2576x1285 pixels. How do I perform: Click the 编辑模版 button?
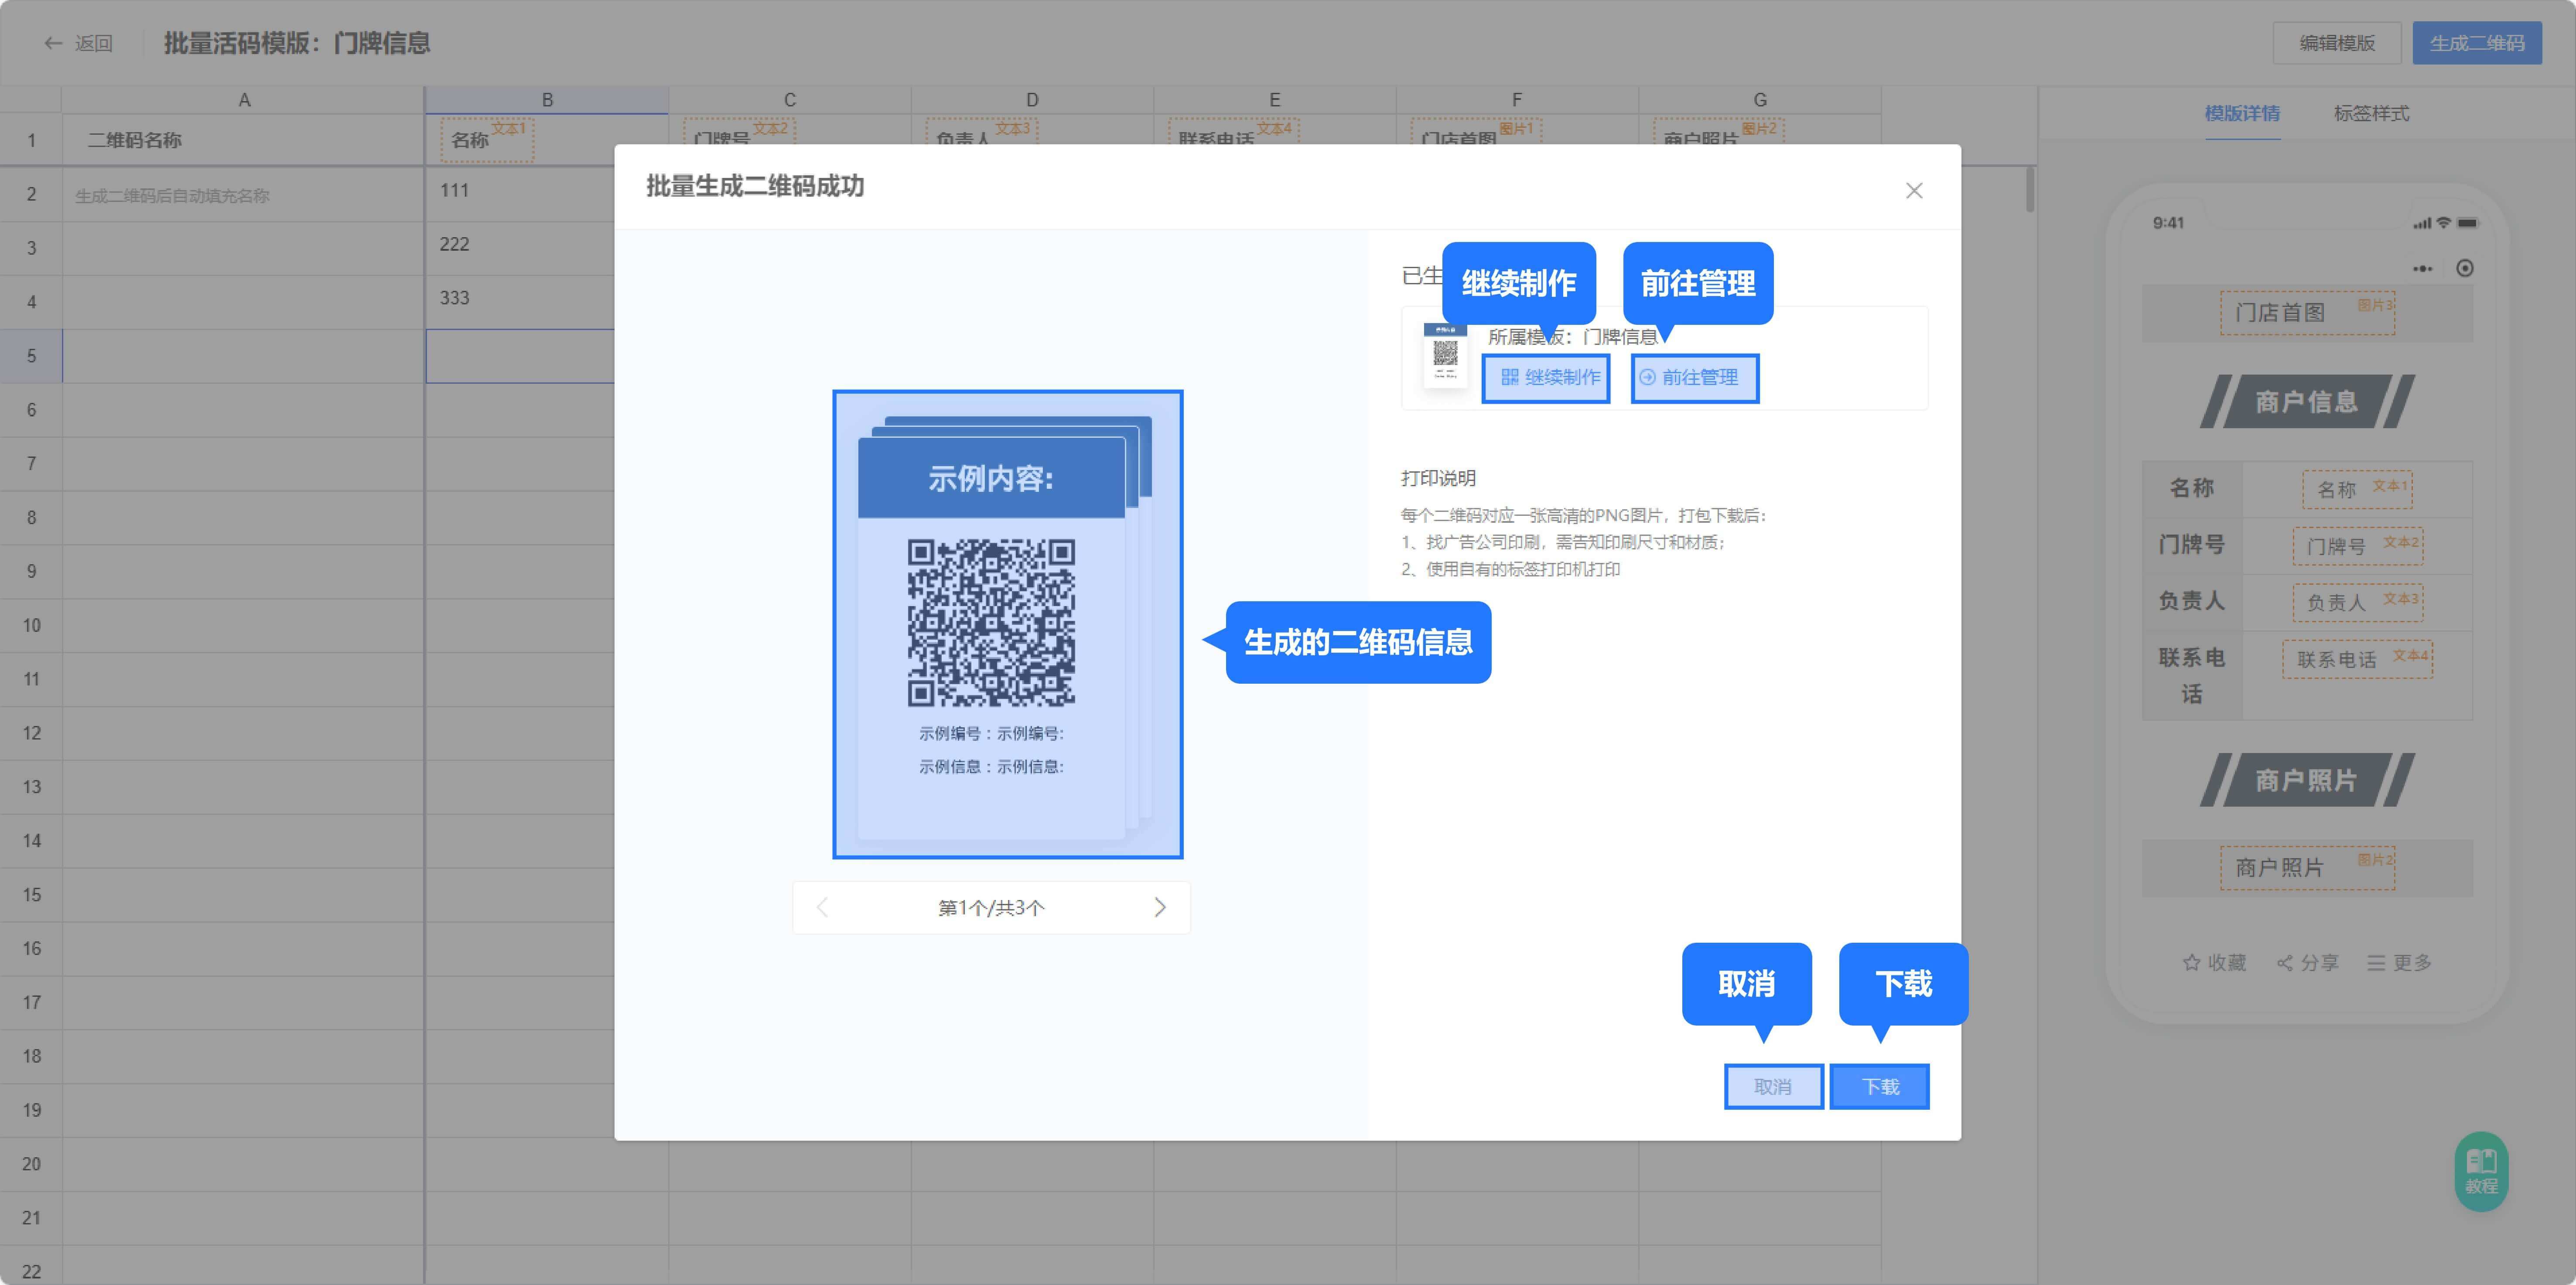(x=2336, y=43)
